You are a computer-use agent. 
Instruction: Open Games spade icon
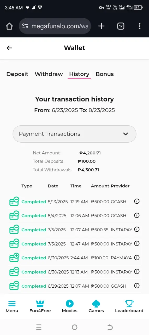coord(96,304)
